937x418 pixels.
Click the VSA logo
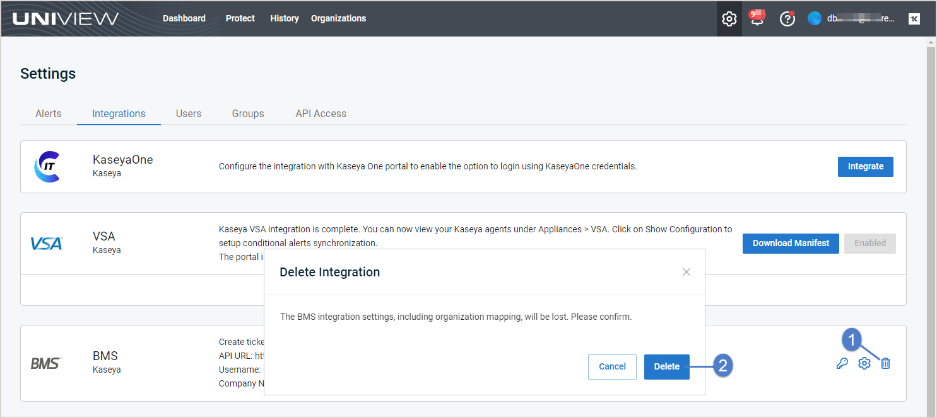(x=47, y=243)
